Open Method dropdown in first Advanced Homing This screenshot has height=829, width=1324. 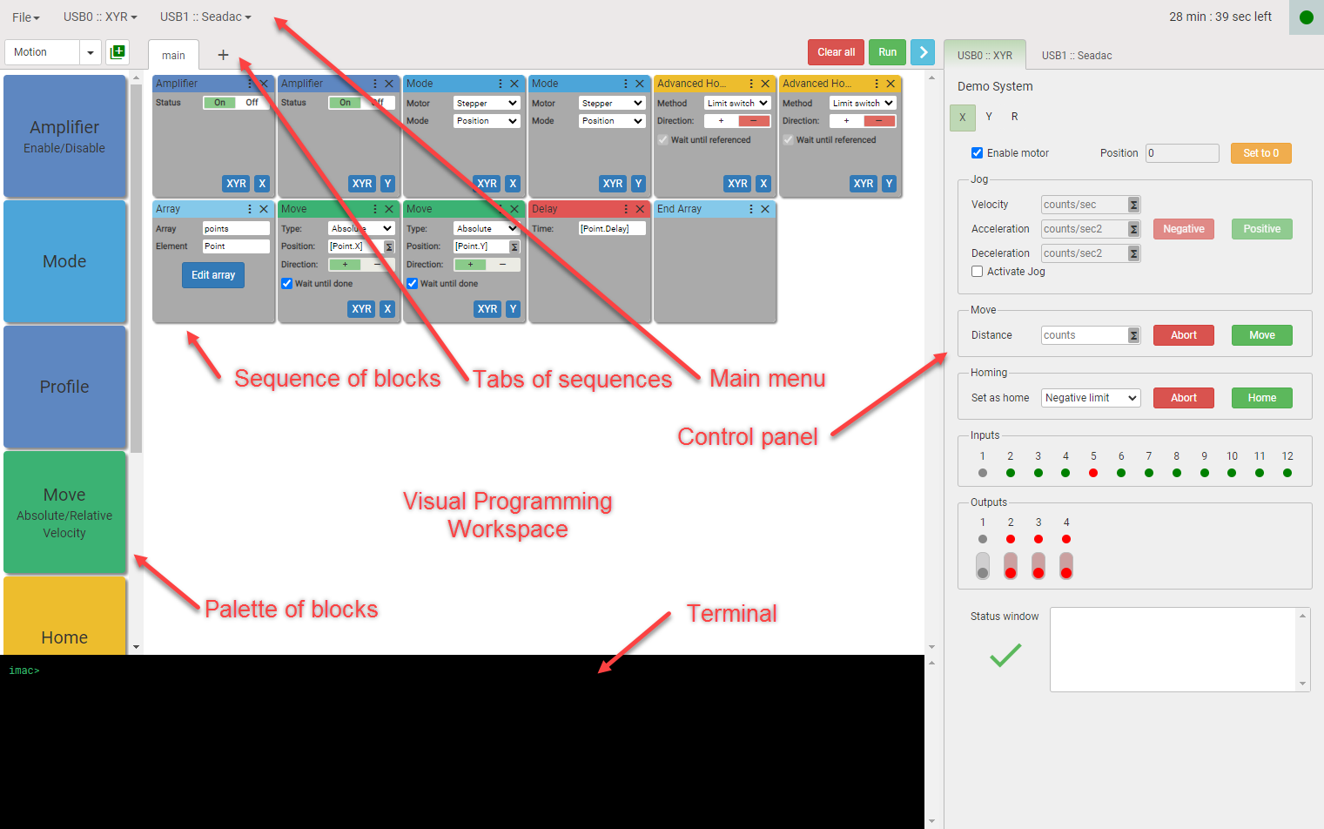coord(737,103)
